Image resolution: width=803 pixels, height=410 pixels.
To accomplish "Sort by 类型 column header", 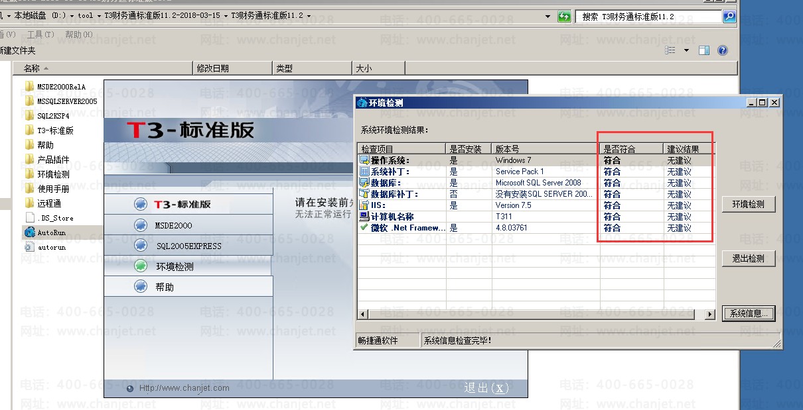I will [x=312, y=68].
